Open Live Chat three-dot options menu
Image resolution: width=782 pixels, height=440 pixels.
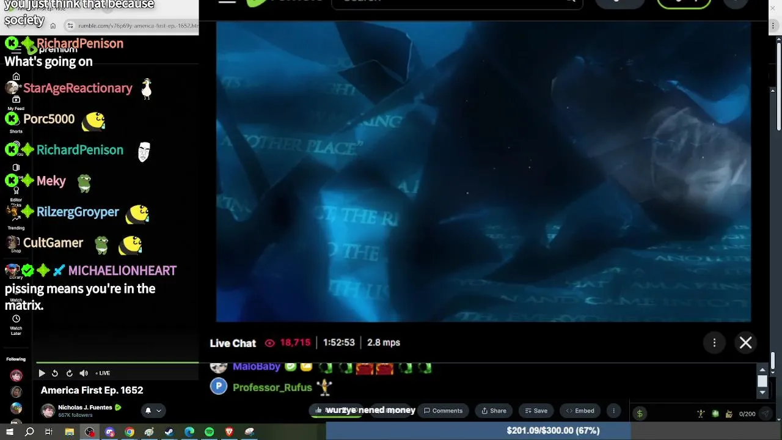(x=714, y=343)
